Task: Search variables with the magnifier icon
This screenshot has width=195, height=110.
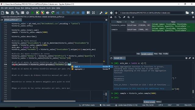Action: 129,17
